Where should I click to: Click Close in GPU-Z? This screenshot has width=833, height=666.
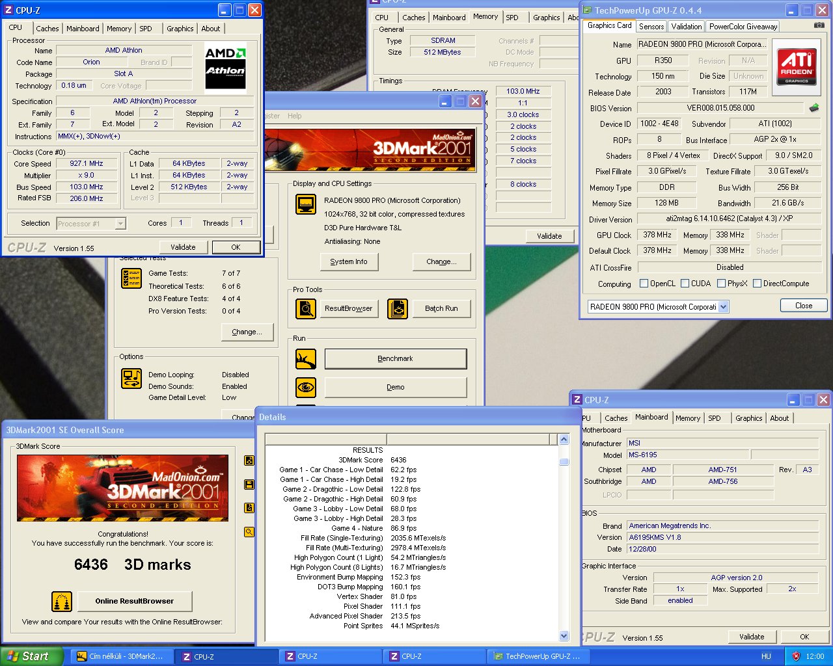(804, 306)
